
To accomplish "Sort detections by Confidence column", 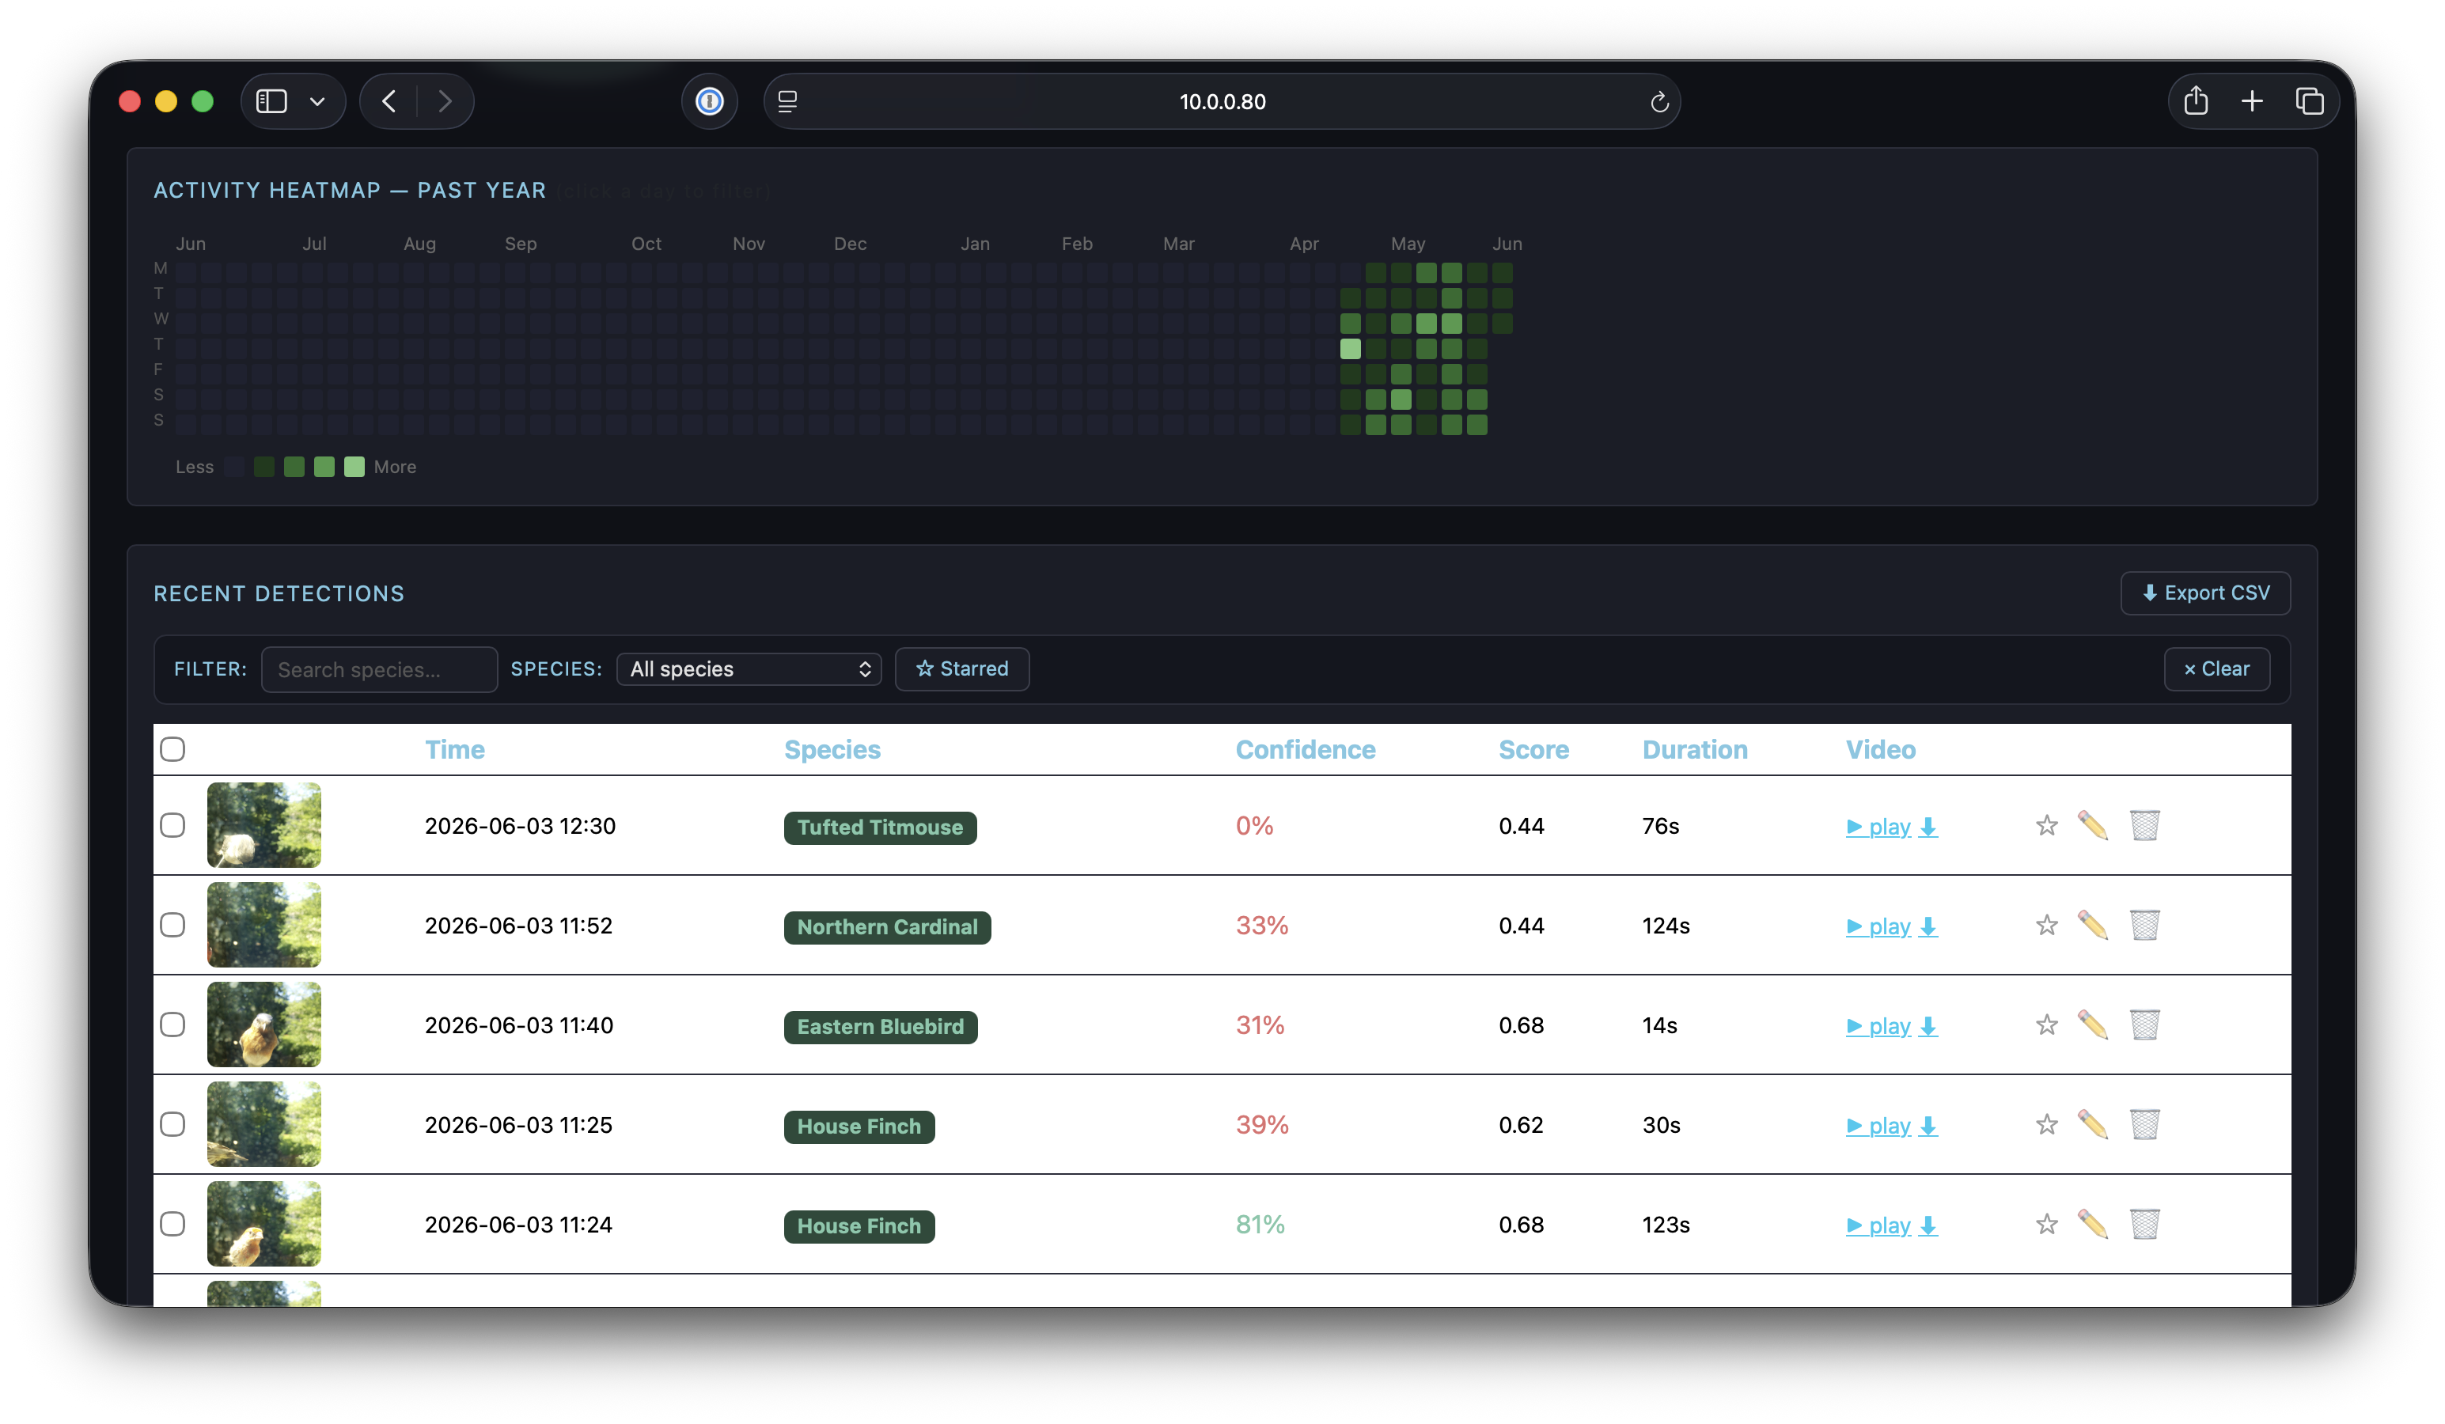I will point(1306,750).
